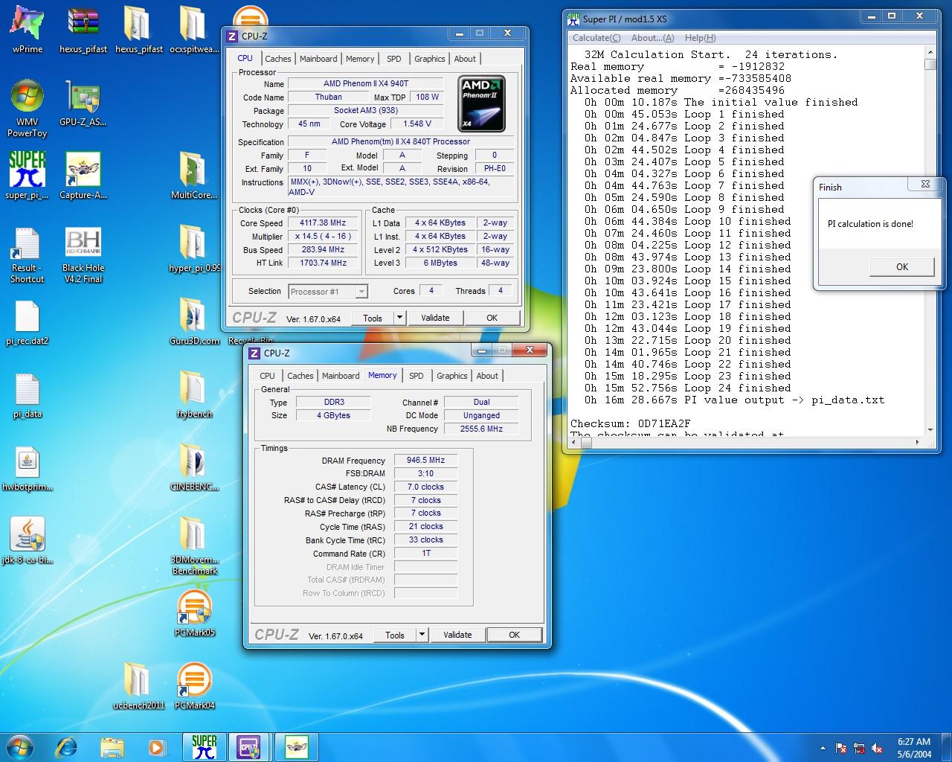This screenshot has width=952, height=762.
Task: Launch the PCMark04 desktop shortcut
Action: [x=193, y=686]
